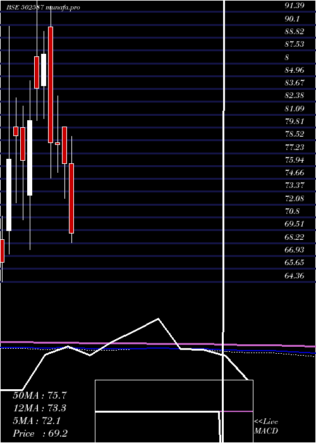
Task: Click the 73.37 price axis label
Action: click(x=295, y=185)
